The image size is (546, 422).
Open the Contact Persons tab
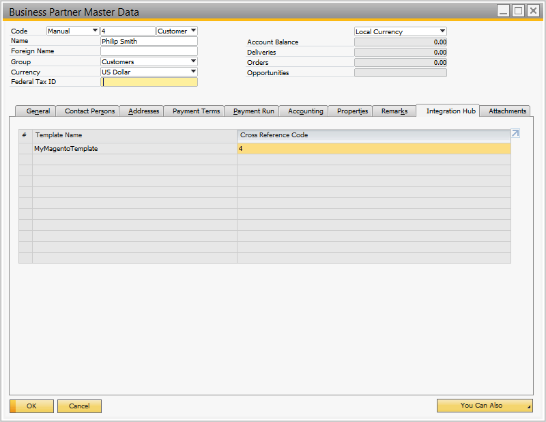tap(89, 111)
